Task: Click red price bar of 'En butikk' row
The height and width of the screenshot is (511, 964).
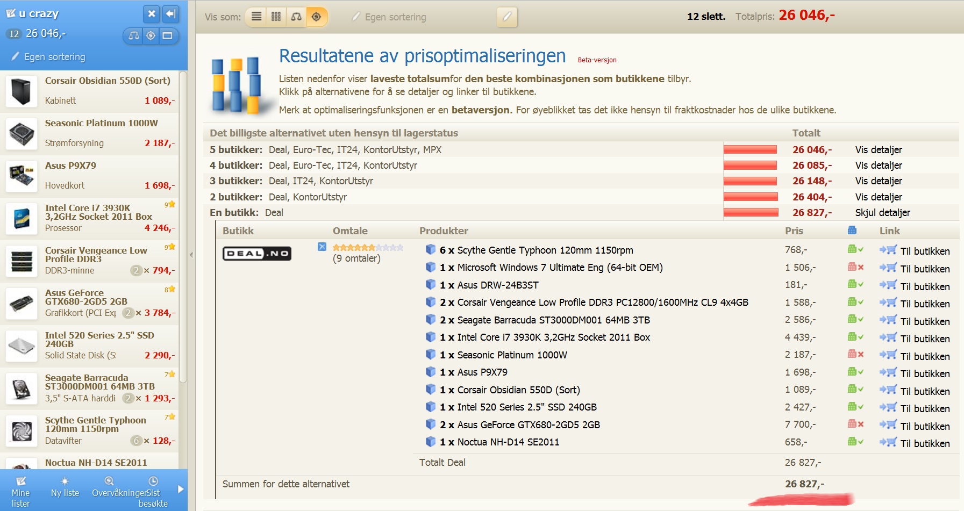Action: coord(751,212)
